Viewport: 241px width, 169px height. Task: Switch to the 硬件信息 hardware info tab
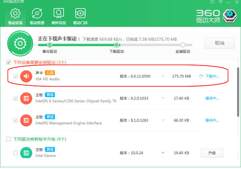(58, 17)
